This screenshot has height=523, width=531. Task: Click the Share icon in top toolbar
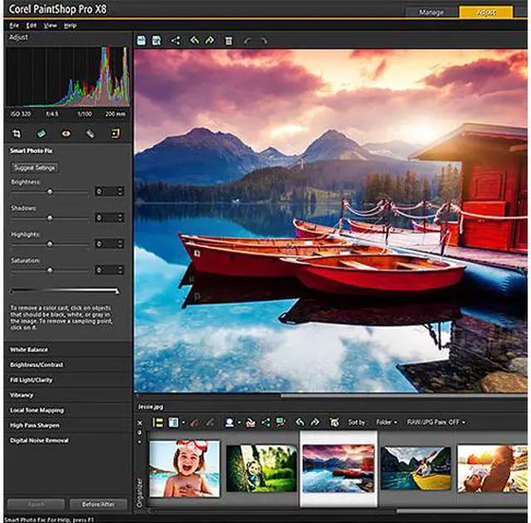(x=176, y=40)
